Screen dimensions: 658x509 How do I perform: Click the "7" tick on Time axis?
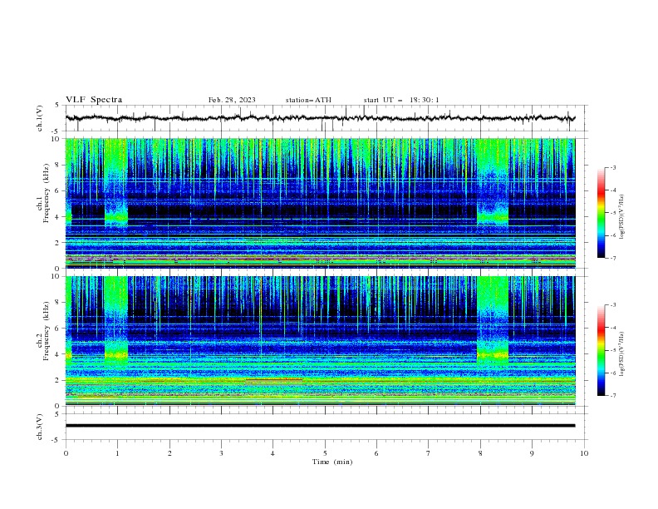(429, 453)
